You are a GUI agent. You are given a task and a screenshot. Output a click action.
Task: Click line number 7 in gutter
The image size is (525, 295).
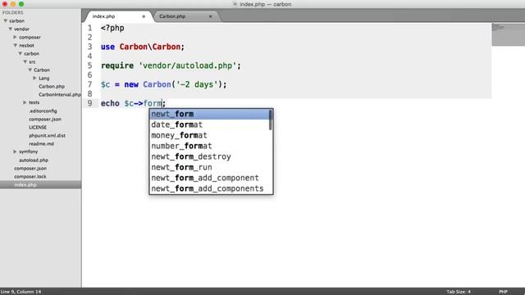click(89, 84)
